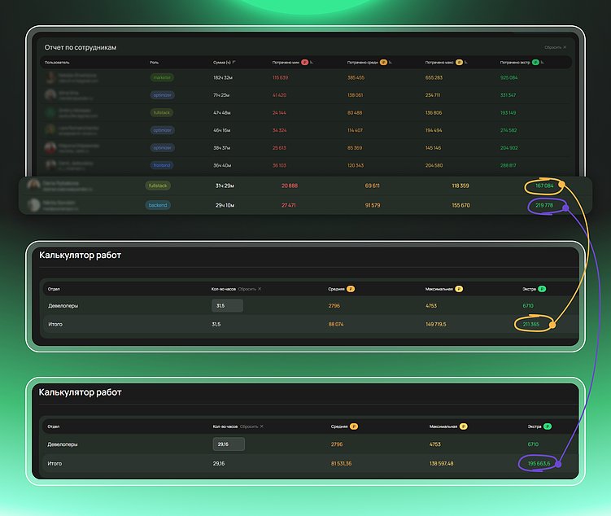
Task: Reset hours in second calculator via Сбросить
Action: (x=251, y=426)
